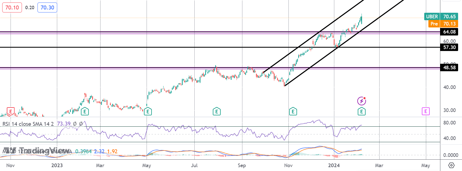The width and height of the screenshot is (462, 171).
Task: Click the 0.0000 label on the MACD scale
Action: tap(451, 155)
